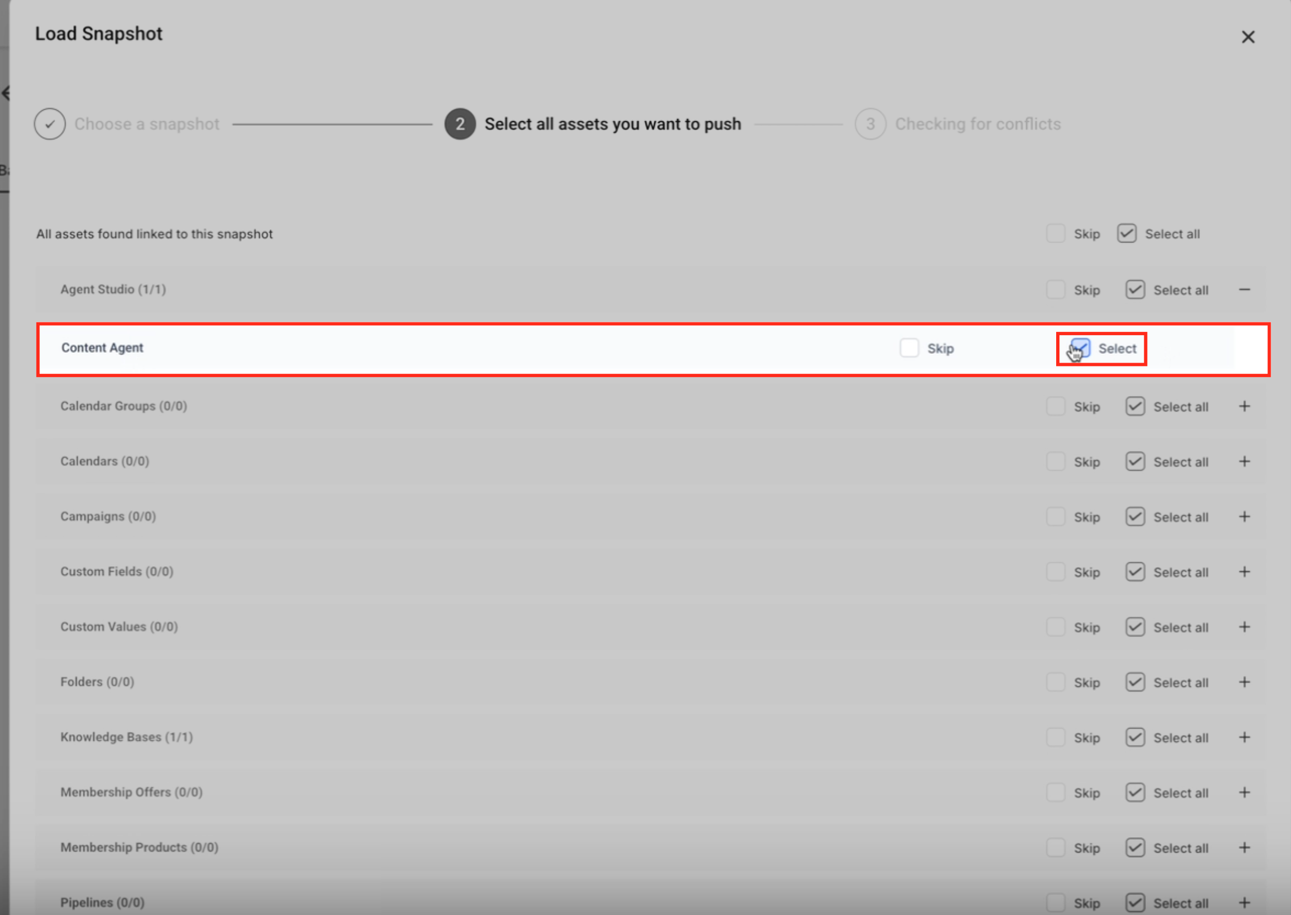Click plus icon for Custom Values
The image size is (1291, 915).
click(x=1244, y=627)
